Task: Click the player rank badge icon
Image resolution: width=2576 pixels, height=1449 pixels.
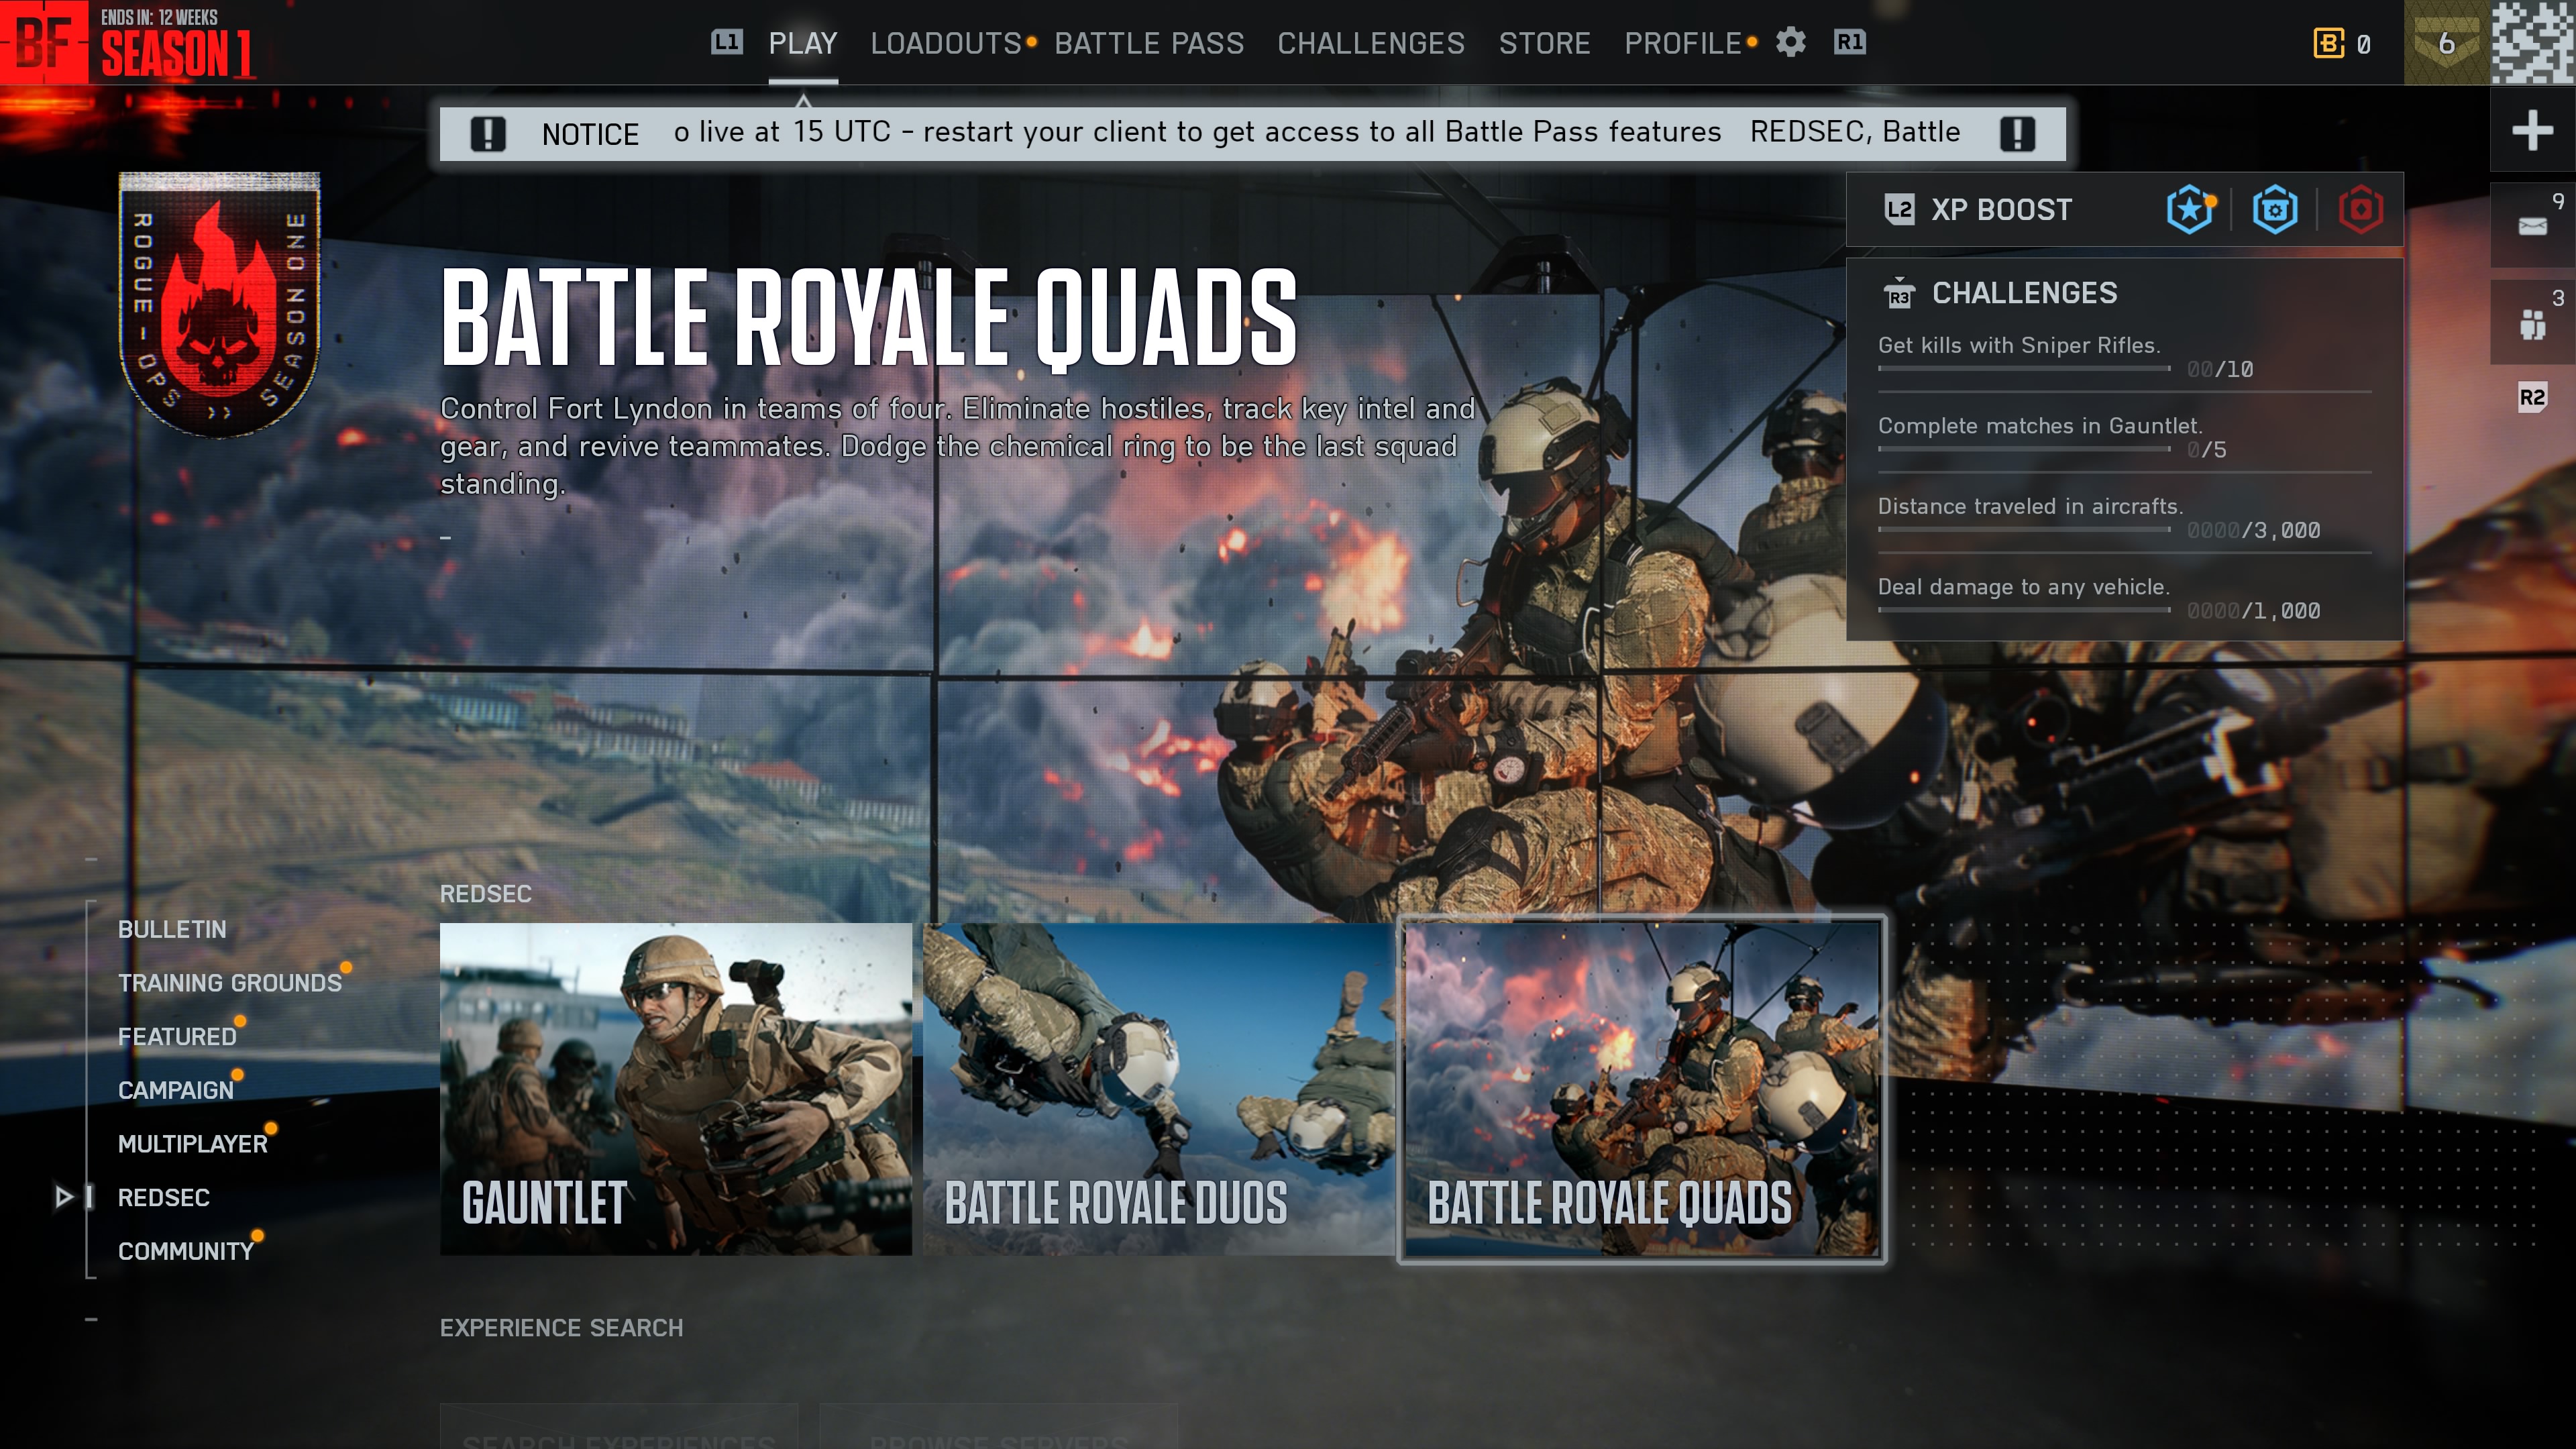Action: [x=2446, y=43]
